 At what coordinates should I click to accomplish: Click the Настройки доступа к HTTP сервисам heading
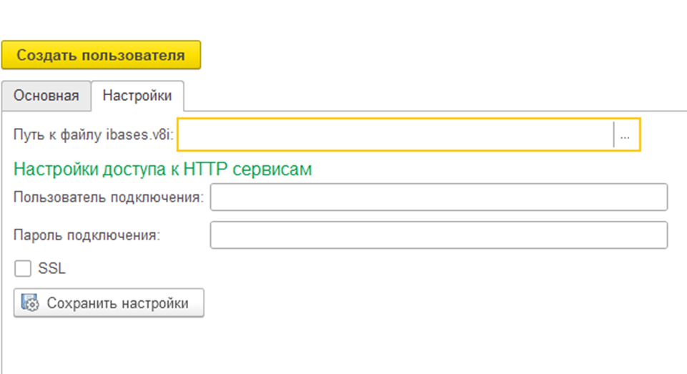pyautogui.click(x=163, y=169)
